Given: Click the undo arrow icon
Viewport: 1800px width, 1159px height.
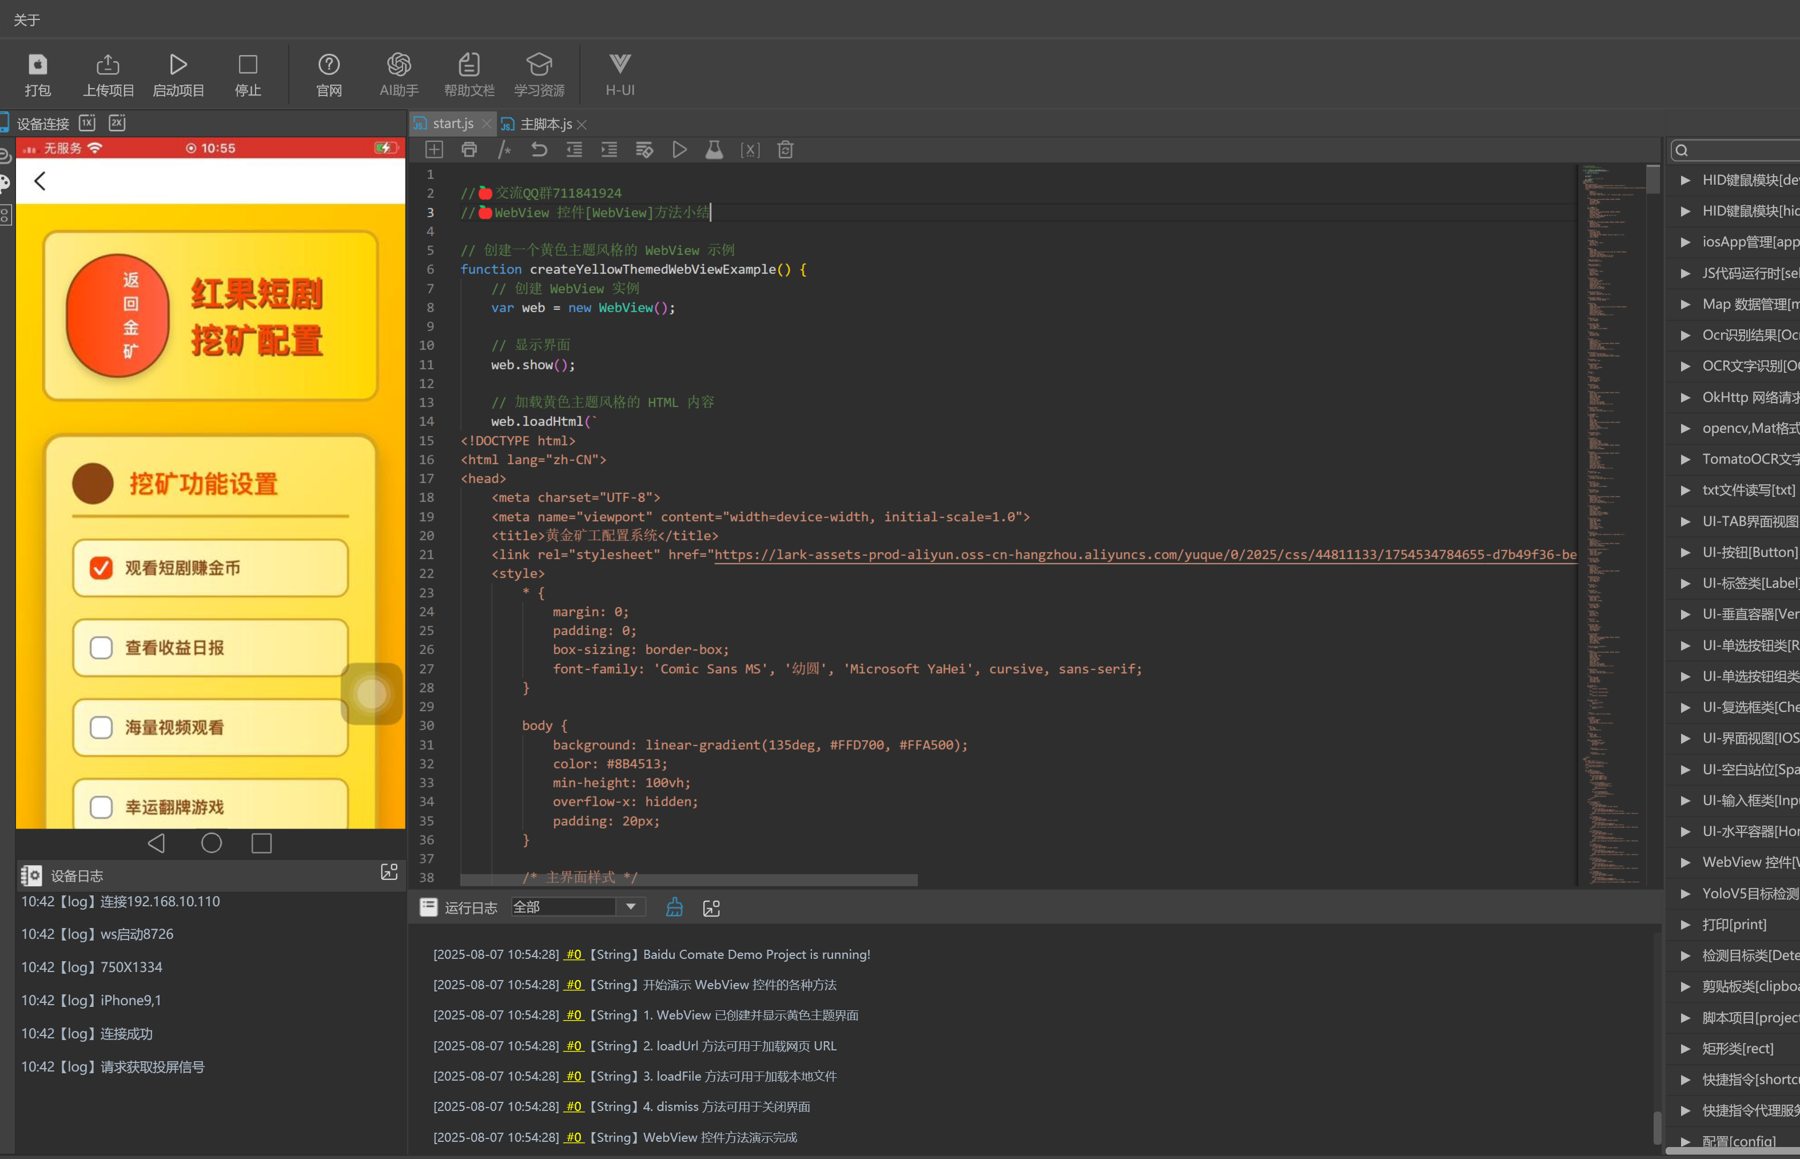Looking at the screenshot, I should pos(539,150).
